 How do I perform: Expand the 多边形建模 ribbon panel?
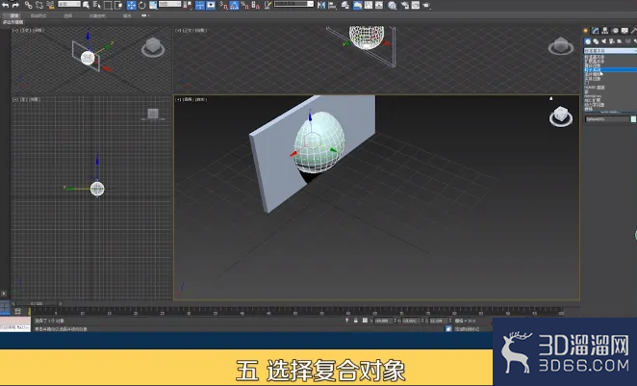13,22
